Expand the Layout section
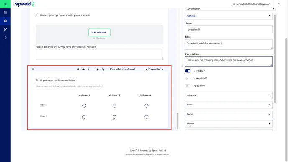 point(229,123)
